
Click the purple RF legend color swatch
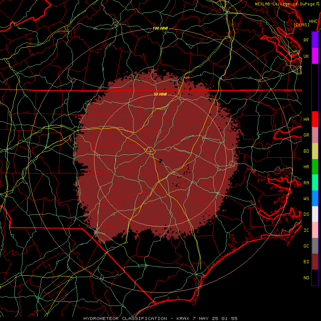[315, 40]
